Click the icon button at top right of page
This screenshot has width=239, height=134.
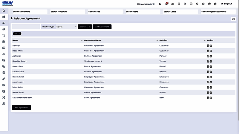tap(233, 19)
